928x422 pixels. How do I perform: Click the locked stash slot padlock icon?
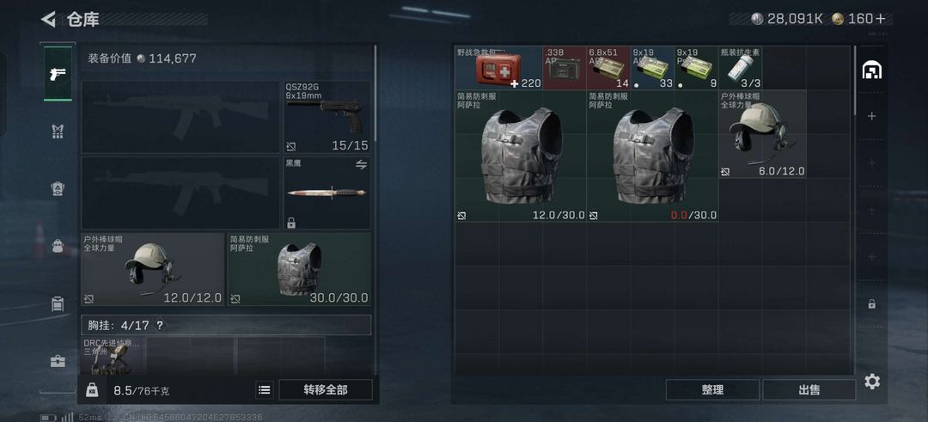tap(872, 304)
